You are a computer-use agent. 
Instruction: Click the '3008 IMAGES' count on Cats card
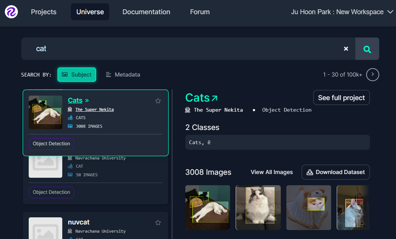pyautogui.click(x=89, y=126)
